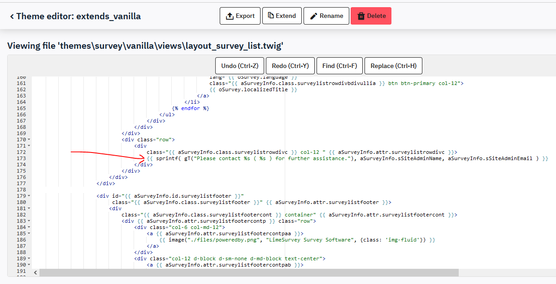The image size is (556, 284).
Task: Click the editor's horizontal scrollbar thumb
Action: pos(249,272)
